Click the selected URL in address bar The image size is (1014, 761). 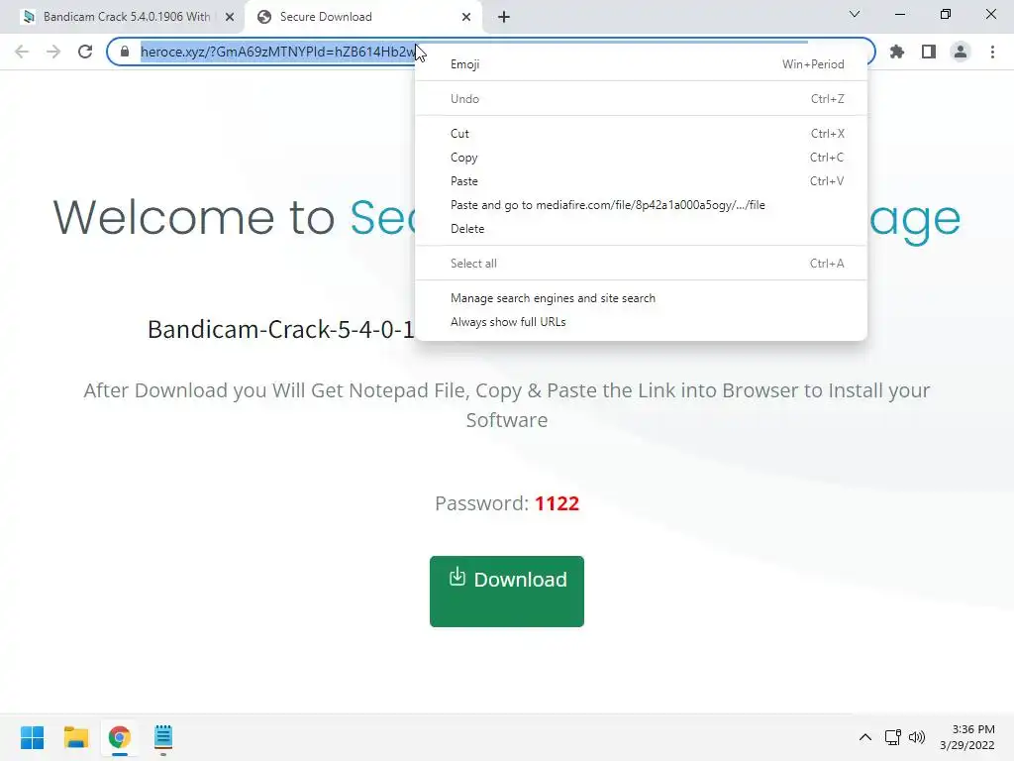coord(277,52)
